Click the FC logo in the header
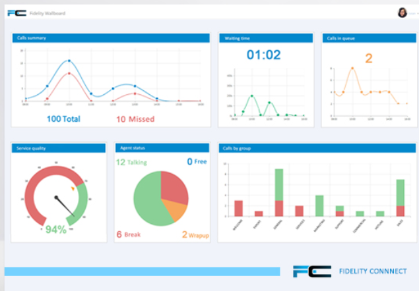The height and width of the screenshot is (291, 419). 16,13
